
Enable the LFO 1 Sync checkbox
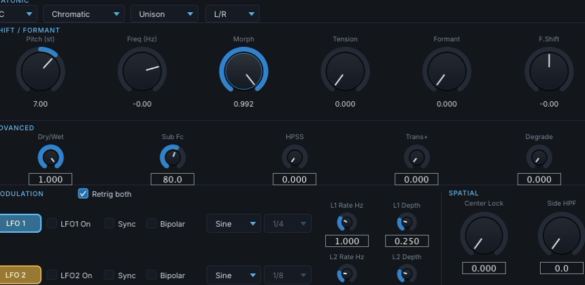pos(109,224)
